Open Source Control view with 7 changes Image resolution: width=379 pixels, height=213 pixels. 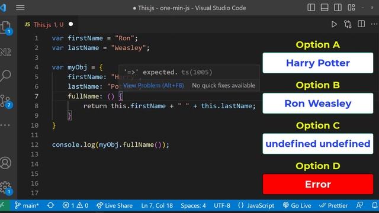pos(6,101)
